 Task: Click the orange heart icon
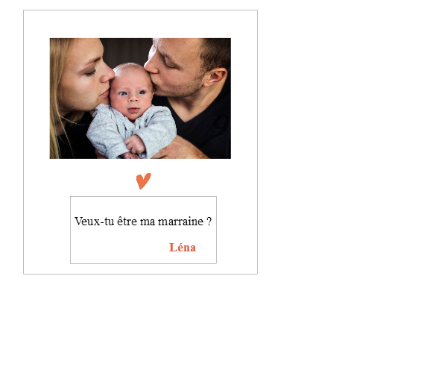pyautogui.click(x=144, y=181)
